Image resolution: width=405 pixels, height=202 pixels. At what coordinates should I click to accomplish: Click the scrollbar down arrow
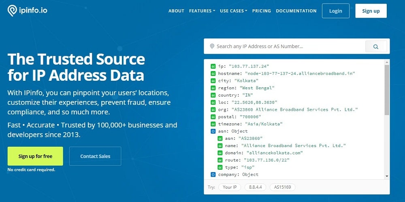click(x=387, y=176)
